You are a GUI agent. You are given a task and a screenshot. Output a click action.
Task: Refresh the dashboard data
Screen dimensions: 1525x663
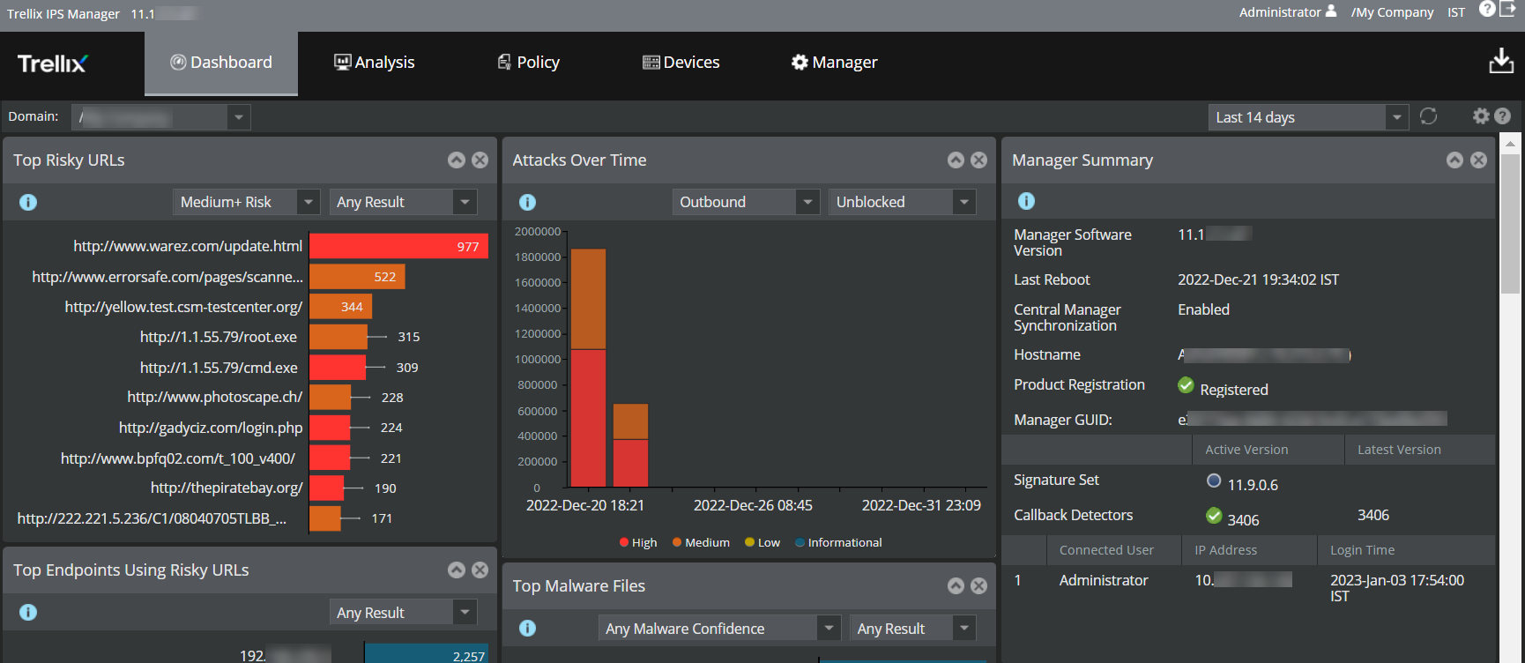1429,116
